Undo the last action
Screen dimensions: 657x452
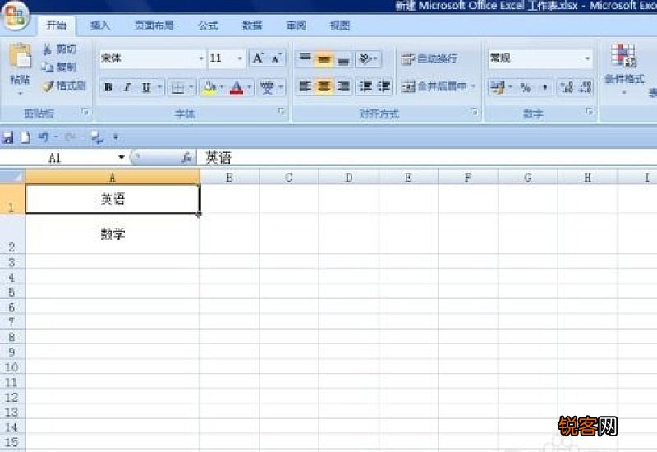pos(44,137)
